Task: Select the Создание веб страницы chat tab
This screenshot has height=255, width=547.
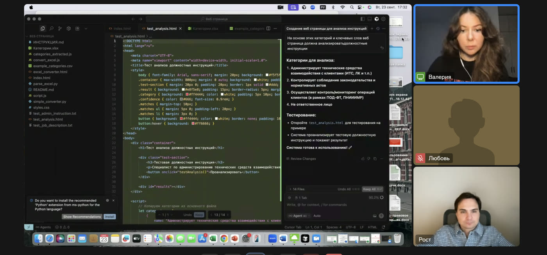Action: tap(326, 29)
